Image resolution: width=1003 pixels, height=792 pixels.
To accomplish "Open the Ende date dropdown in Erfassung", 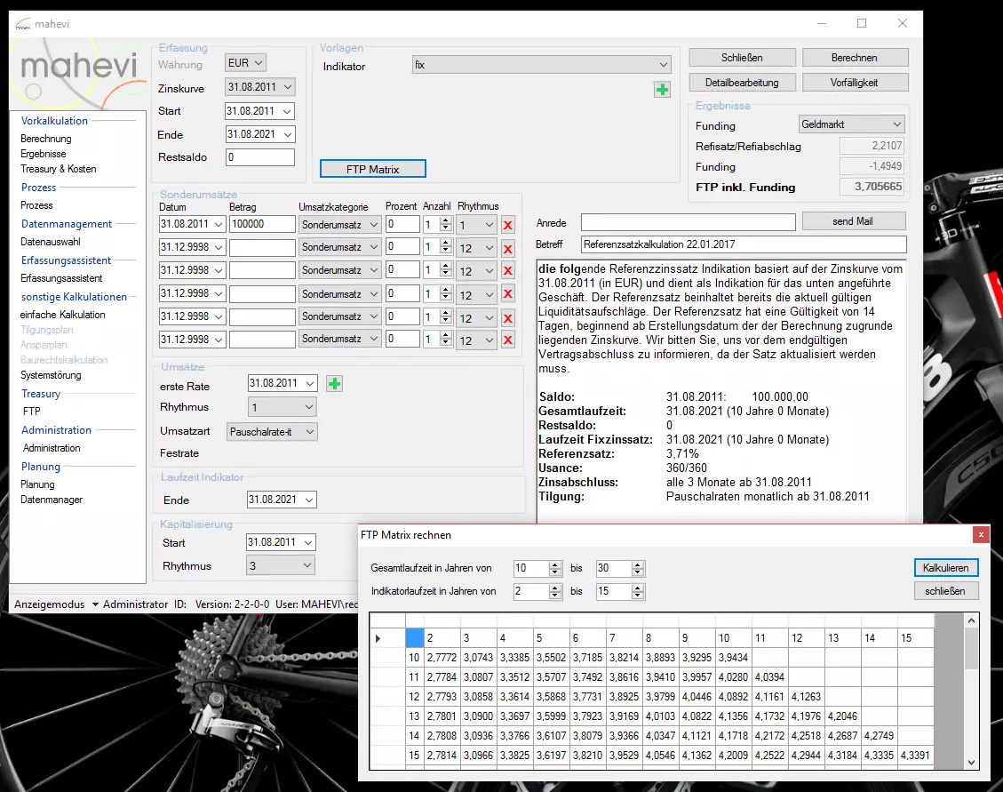I will [x=287, y=134].
